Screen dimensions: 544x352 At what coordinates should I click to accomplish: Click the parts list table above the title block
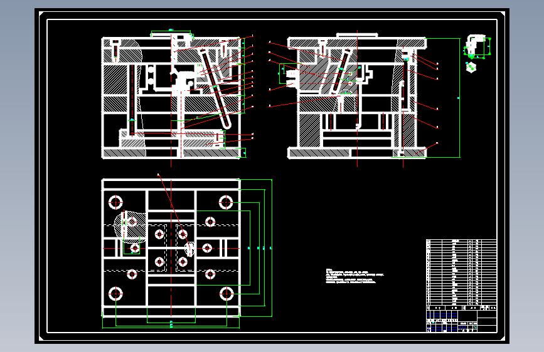point(461,272)
